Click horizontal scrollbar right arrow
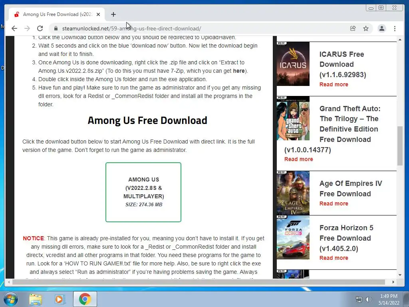Image resolution: width=409 pixels, height=307 pixels. [x=393, y=282]
